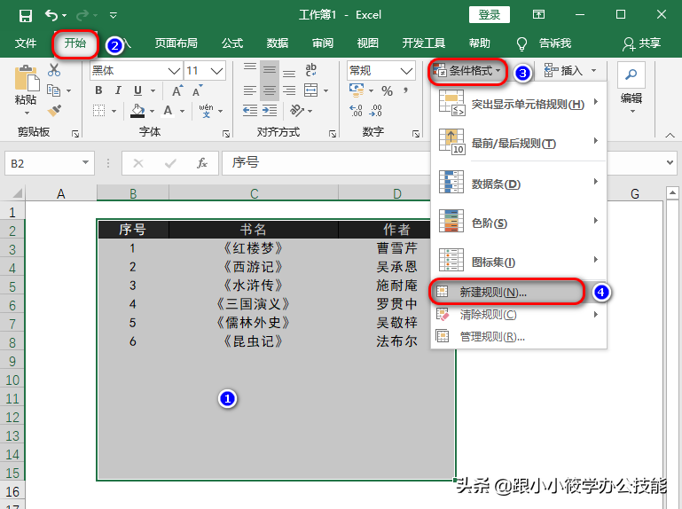The image size is (682, 509).
Task: Click the align right icon
Action: point(289,90)
